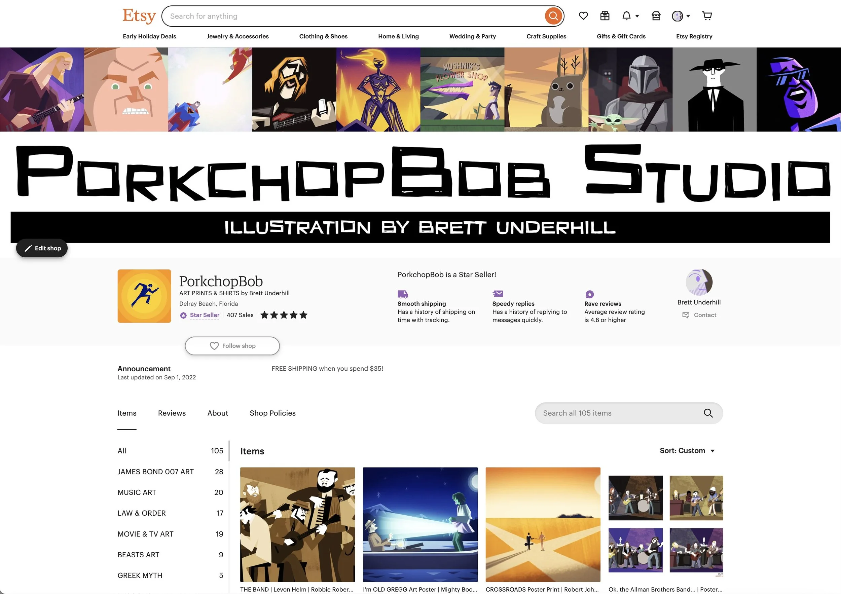Switch to the Reviews tab
This screenshot has width=841, height=594.
tap(172, 413)
